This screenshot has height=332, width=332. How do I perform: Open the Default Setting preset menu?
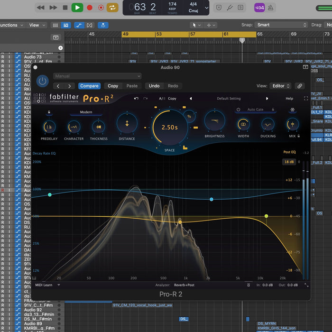229,99
